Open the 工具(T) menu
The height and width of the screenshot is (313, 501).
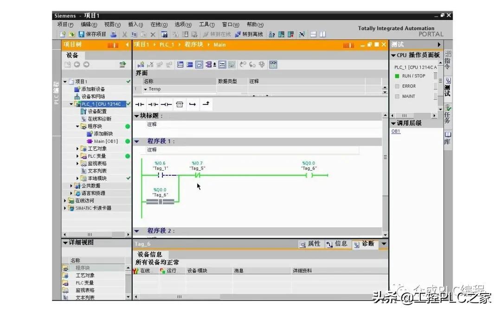(x=207, y=25)
